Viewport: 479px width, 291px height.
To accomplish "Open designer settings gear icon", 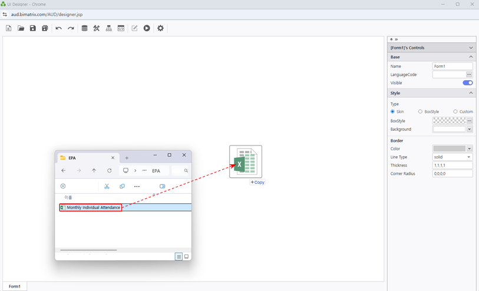I will [160, 28].
